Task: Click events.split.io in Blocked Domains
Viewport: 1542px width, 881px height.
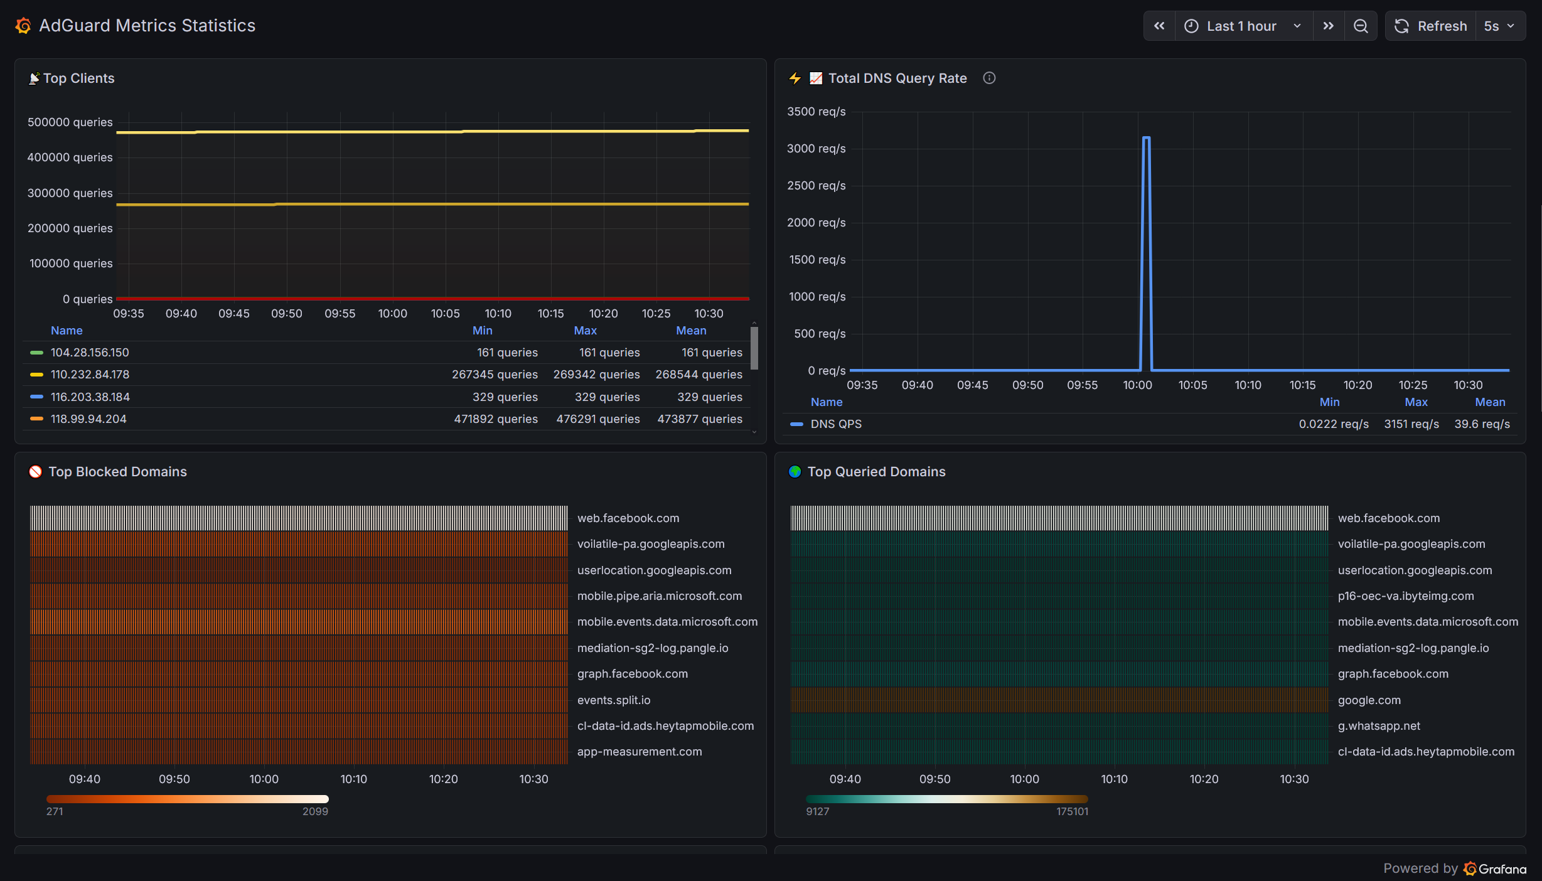Action: coord(614,700)
